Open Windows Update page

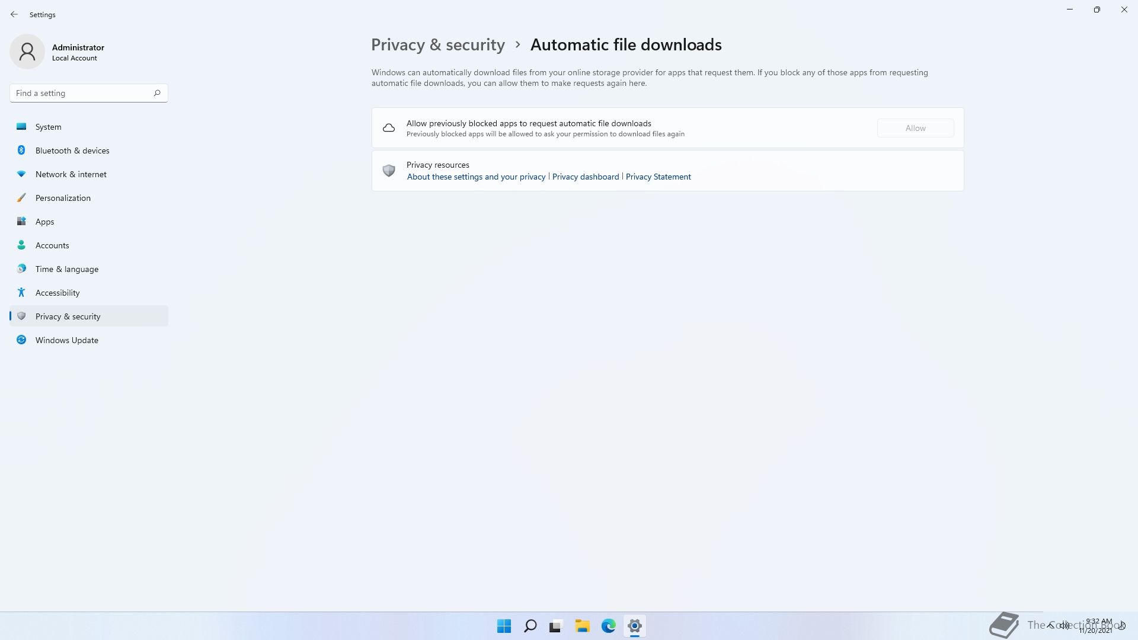[x=89, y=340]
